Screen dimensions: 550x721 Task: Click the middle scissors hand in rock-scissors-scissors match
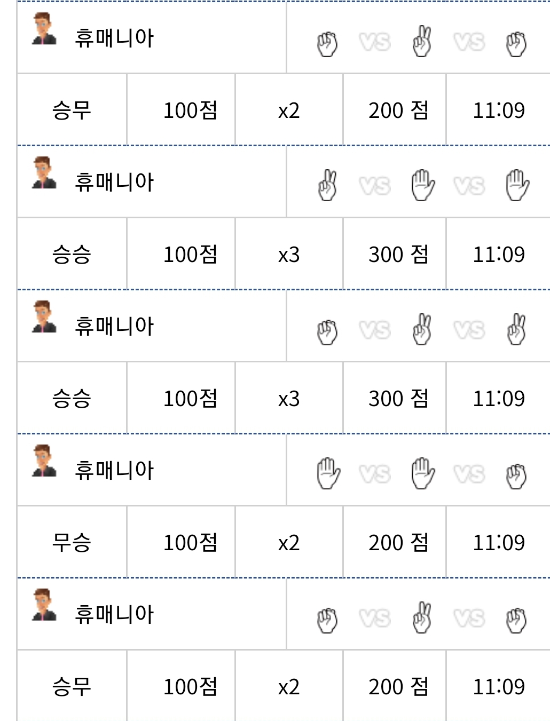(x=422, y=330)
